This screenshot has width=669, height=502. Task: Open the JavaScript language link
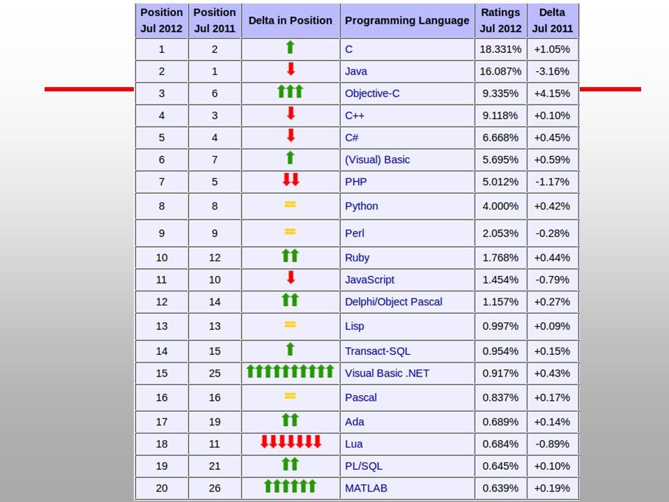369,280
